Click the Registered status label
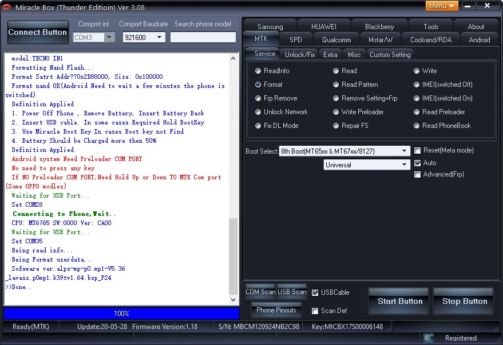This screenshot has height=345, width=503. (x=461, y=338)
